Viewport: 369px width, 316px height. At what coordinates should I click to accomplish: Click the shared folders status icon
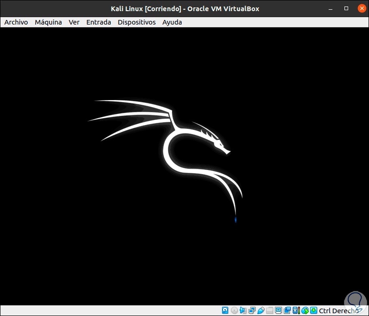click(270, 310)
